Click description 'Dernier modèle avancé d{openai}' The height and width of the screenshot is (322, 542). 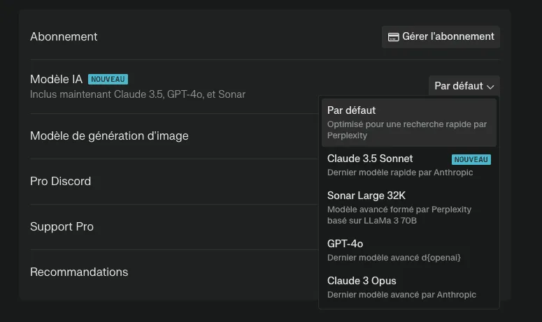pyautogui.click(x=394, y=258)
